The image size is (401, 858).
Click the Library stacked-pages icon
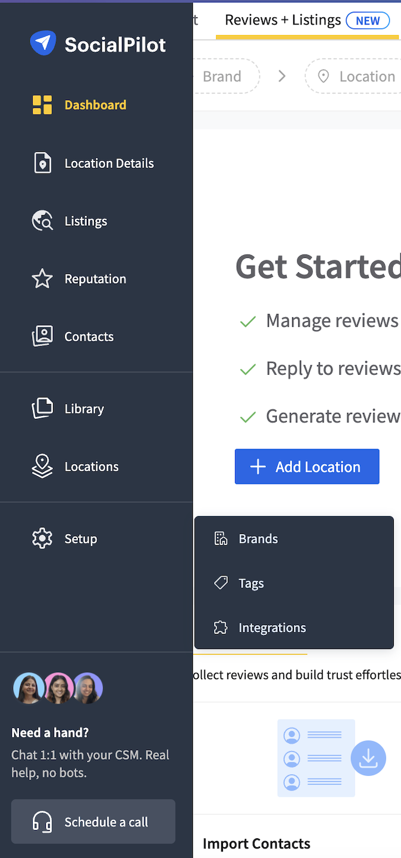click(42, 408)
